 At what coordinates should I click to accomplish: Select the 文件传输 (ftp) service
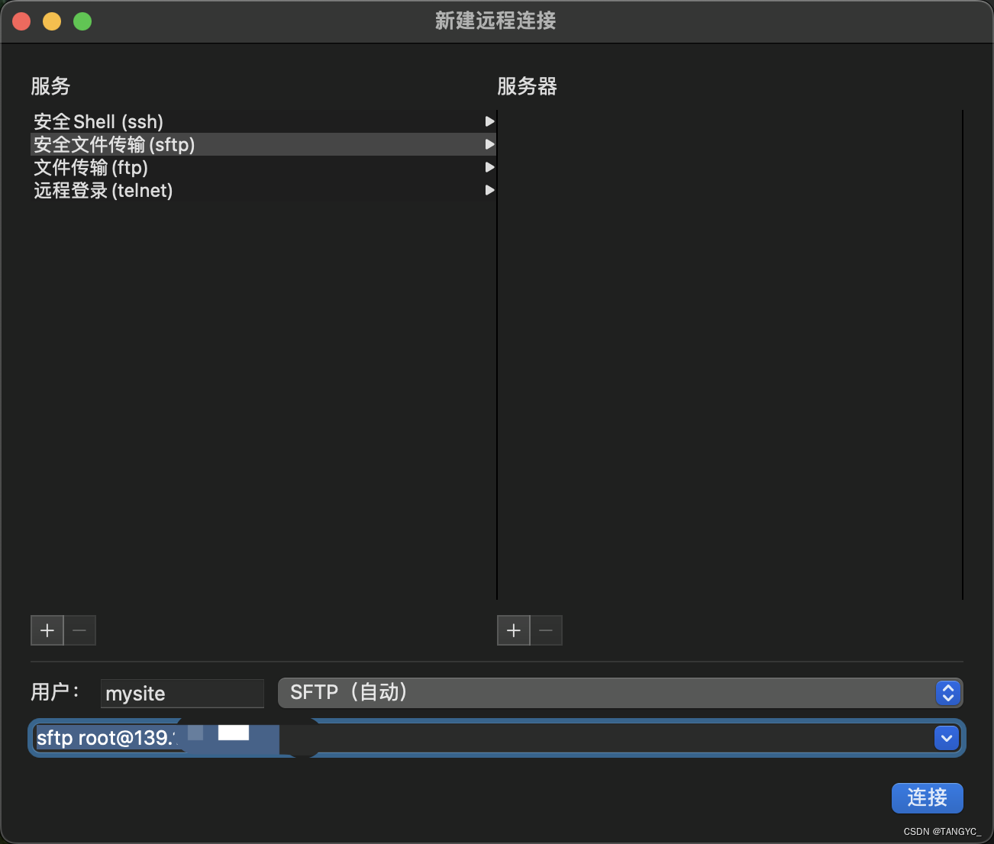(263, 167)
